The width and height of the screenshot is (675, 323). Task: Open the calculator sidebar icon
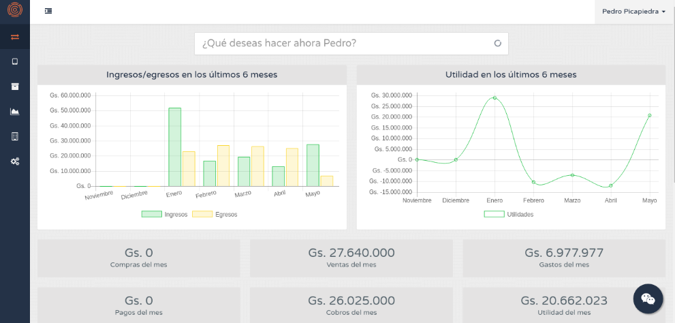[x=14, y=136]
